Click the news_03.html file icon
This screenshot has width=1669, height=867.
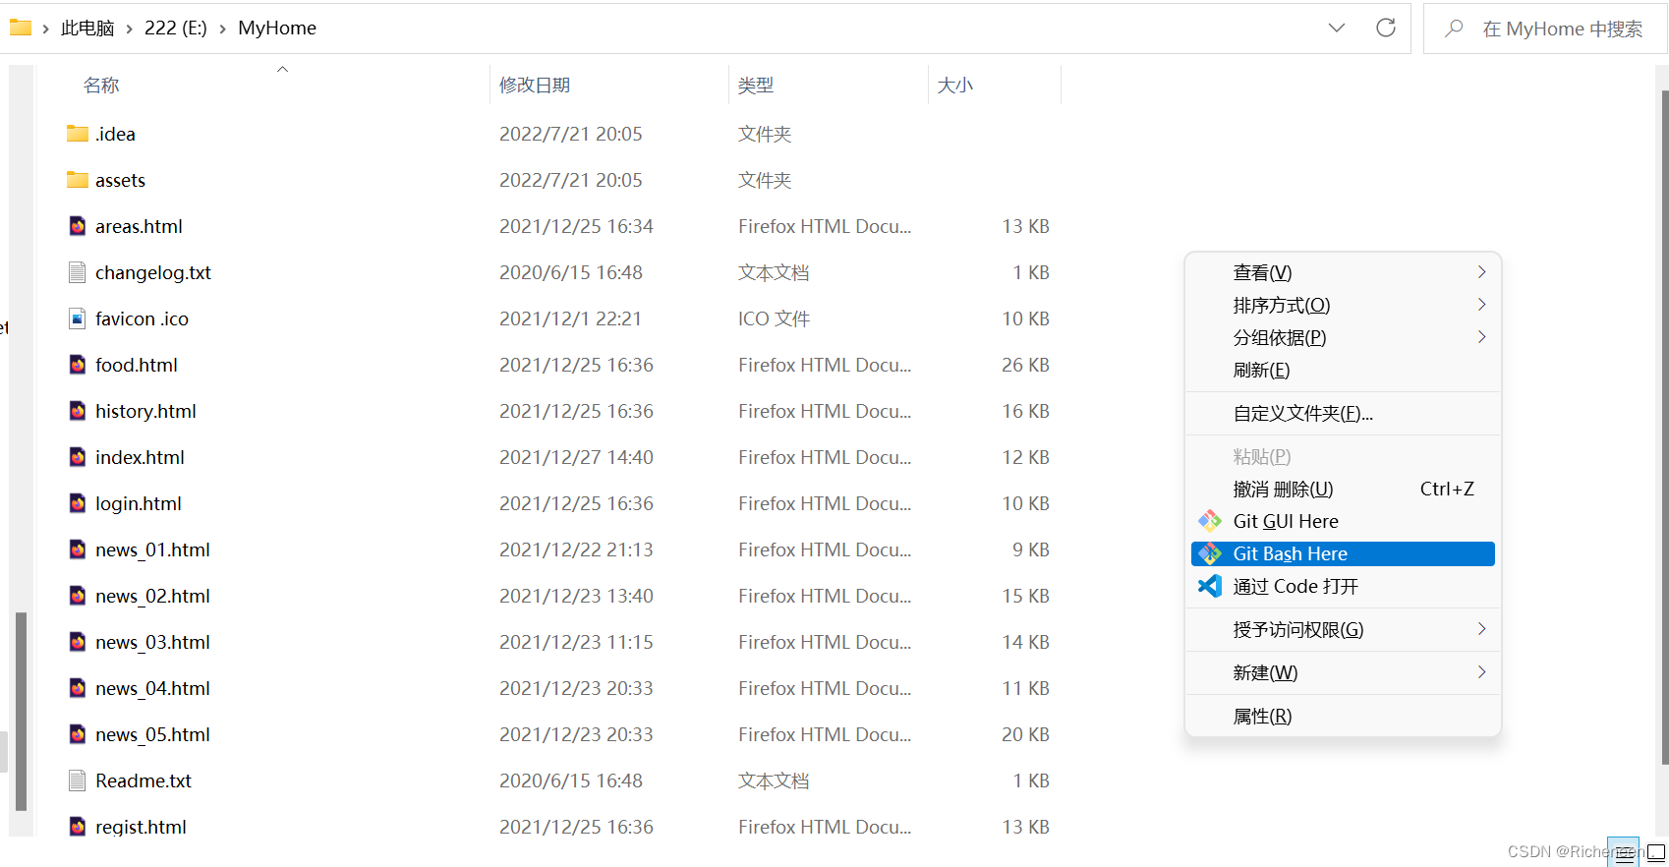[78, 642]
